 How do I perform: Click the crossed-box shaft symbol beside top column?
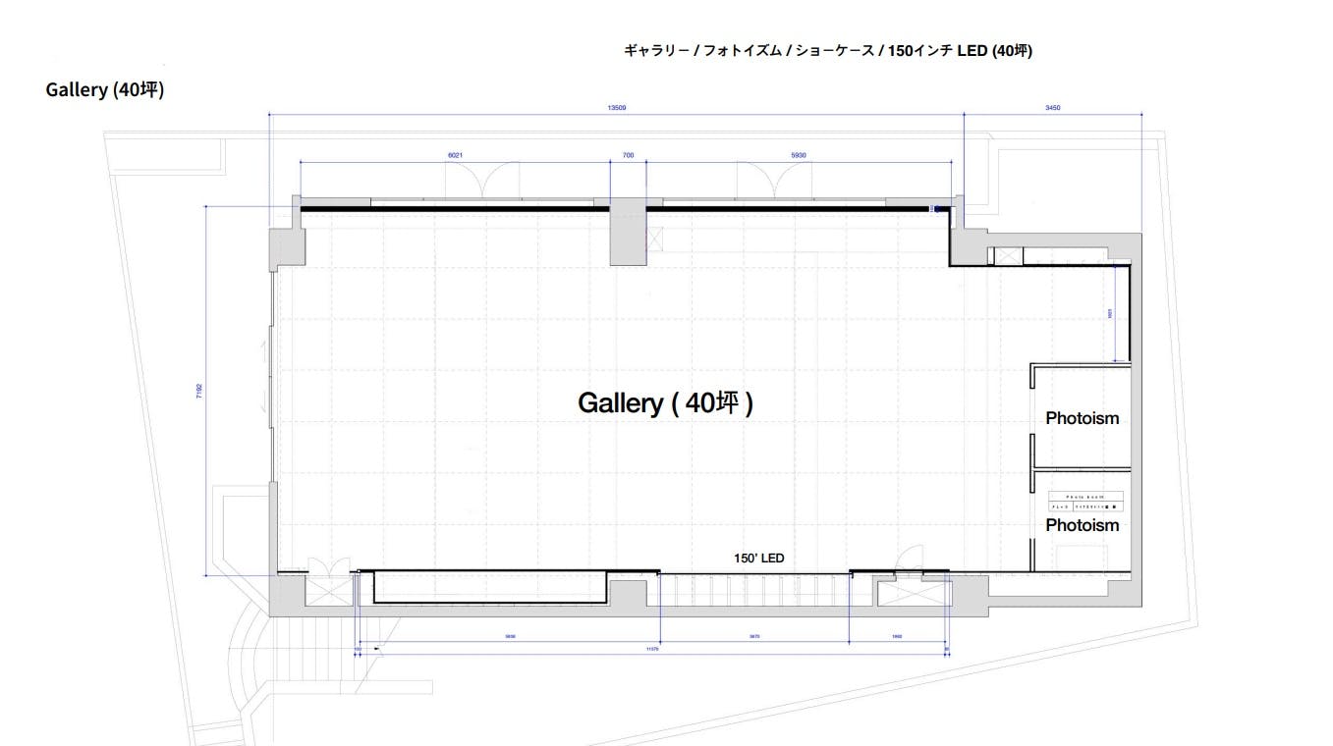pyautogui.click(x=655, y=237)
